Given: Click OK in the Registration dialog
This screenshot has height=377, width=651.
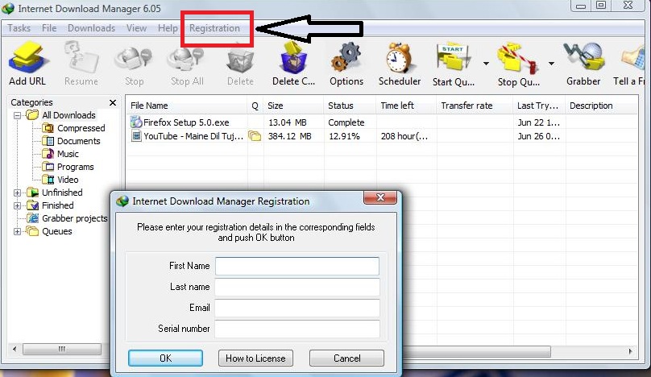Looking at the screenshot, I should coord(166,358).
